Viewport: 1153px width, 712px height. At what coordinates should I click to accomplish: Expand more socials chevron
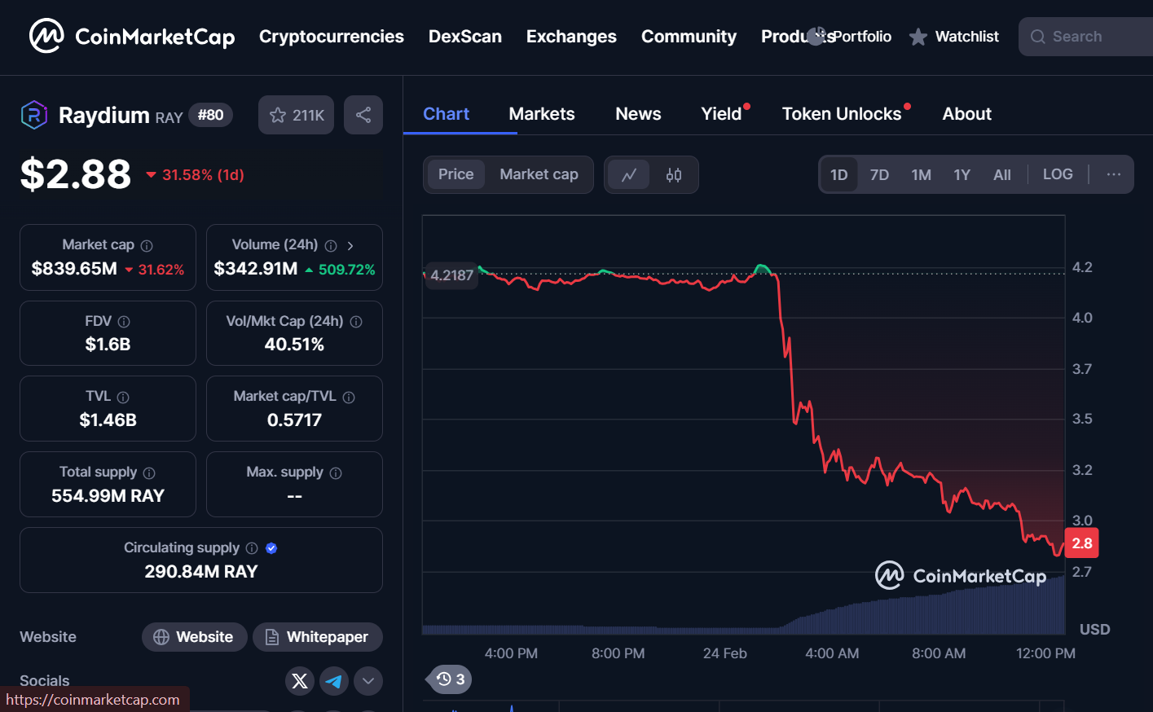368,681
